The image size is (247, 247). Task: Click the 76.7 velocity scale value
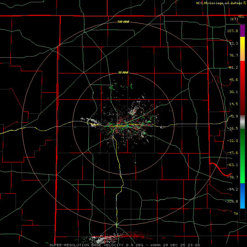[x=234, y=55]
